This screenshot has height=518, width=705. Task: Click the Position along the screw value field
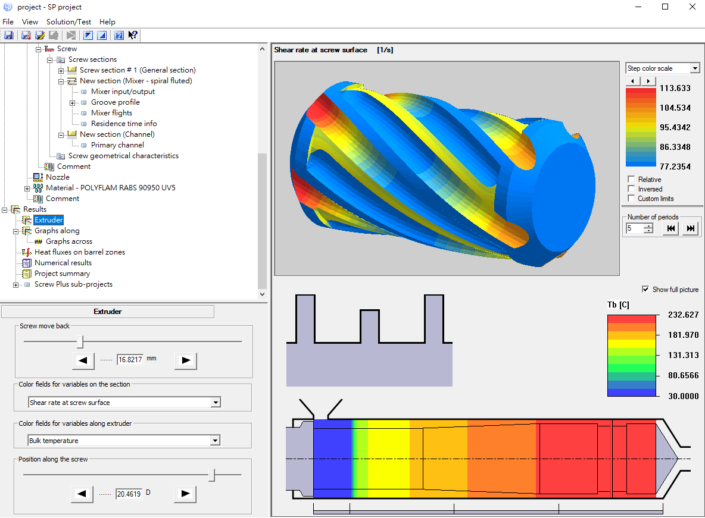point(129,494)
